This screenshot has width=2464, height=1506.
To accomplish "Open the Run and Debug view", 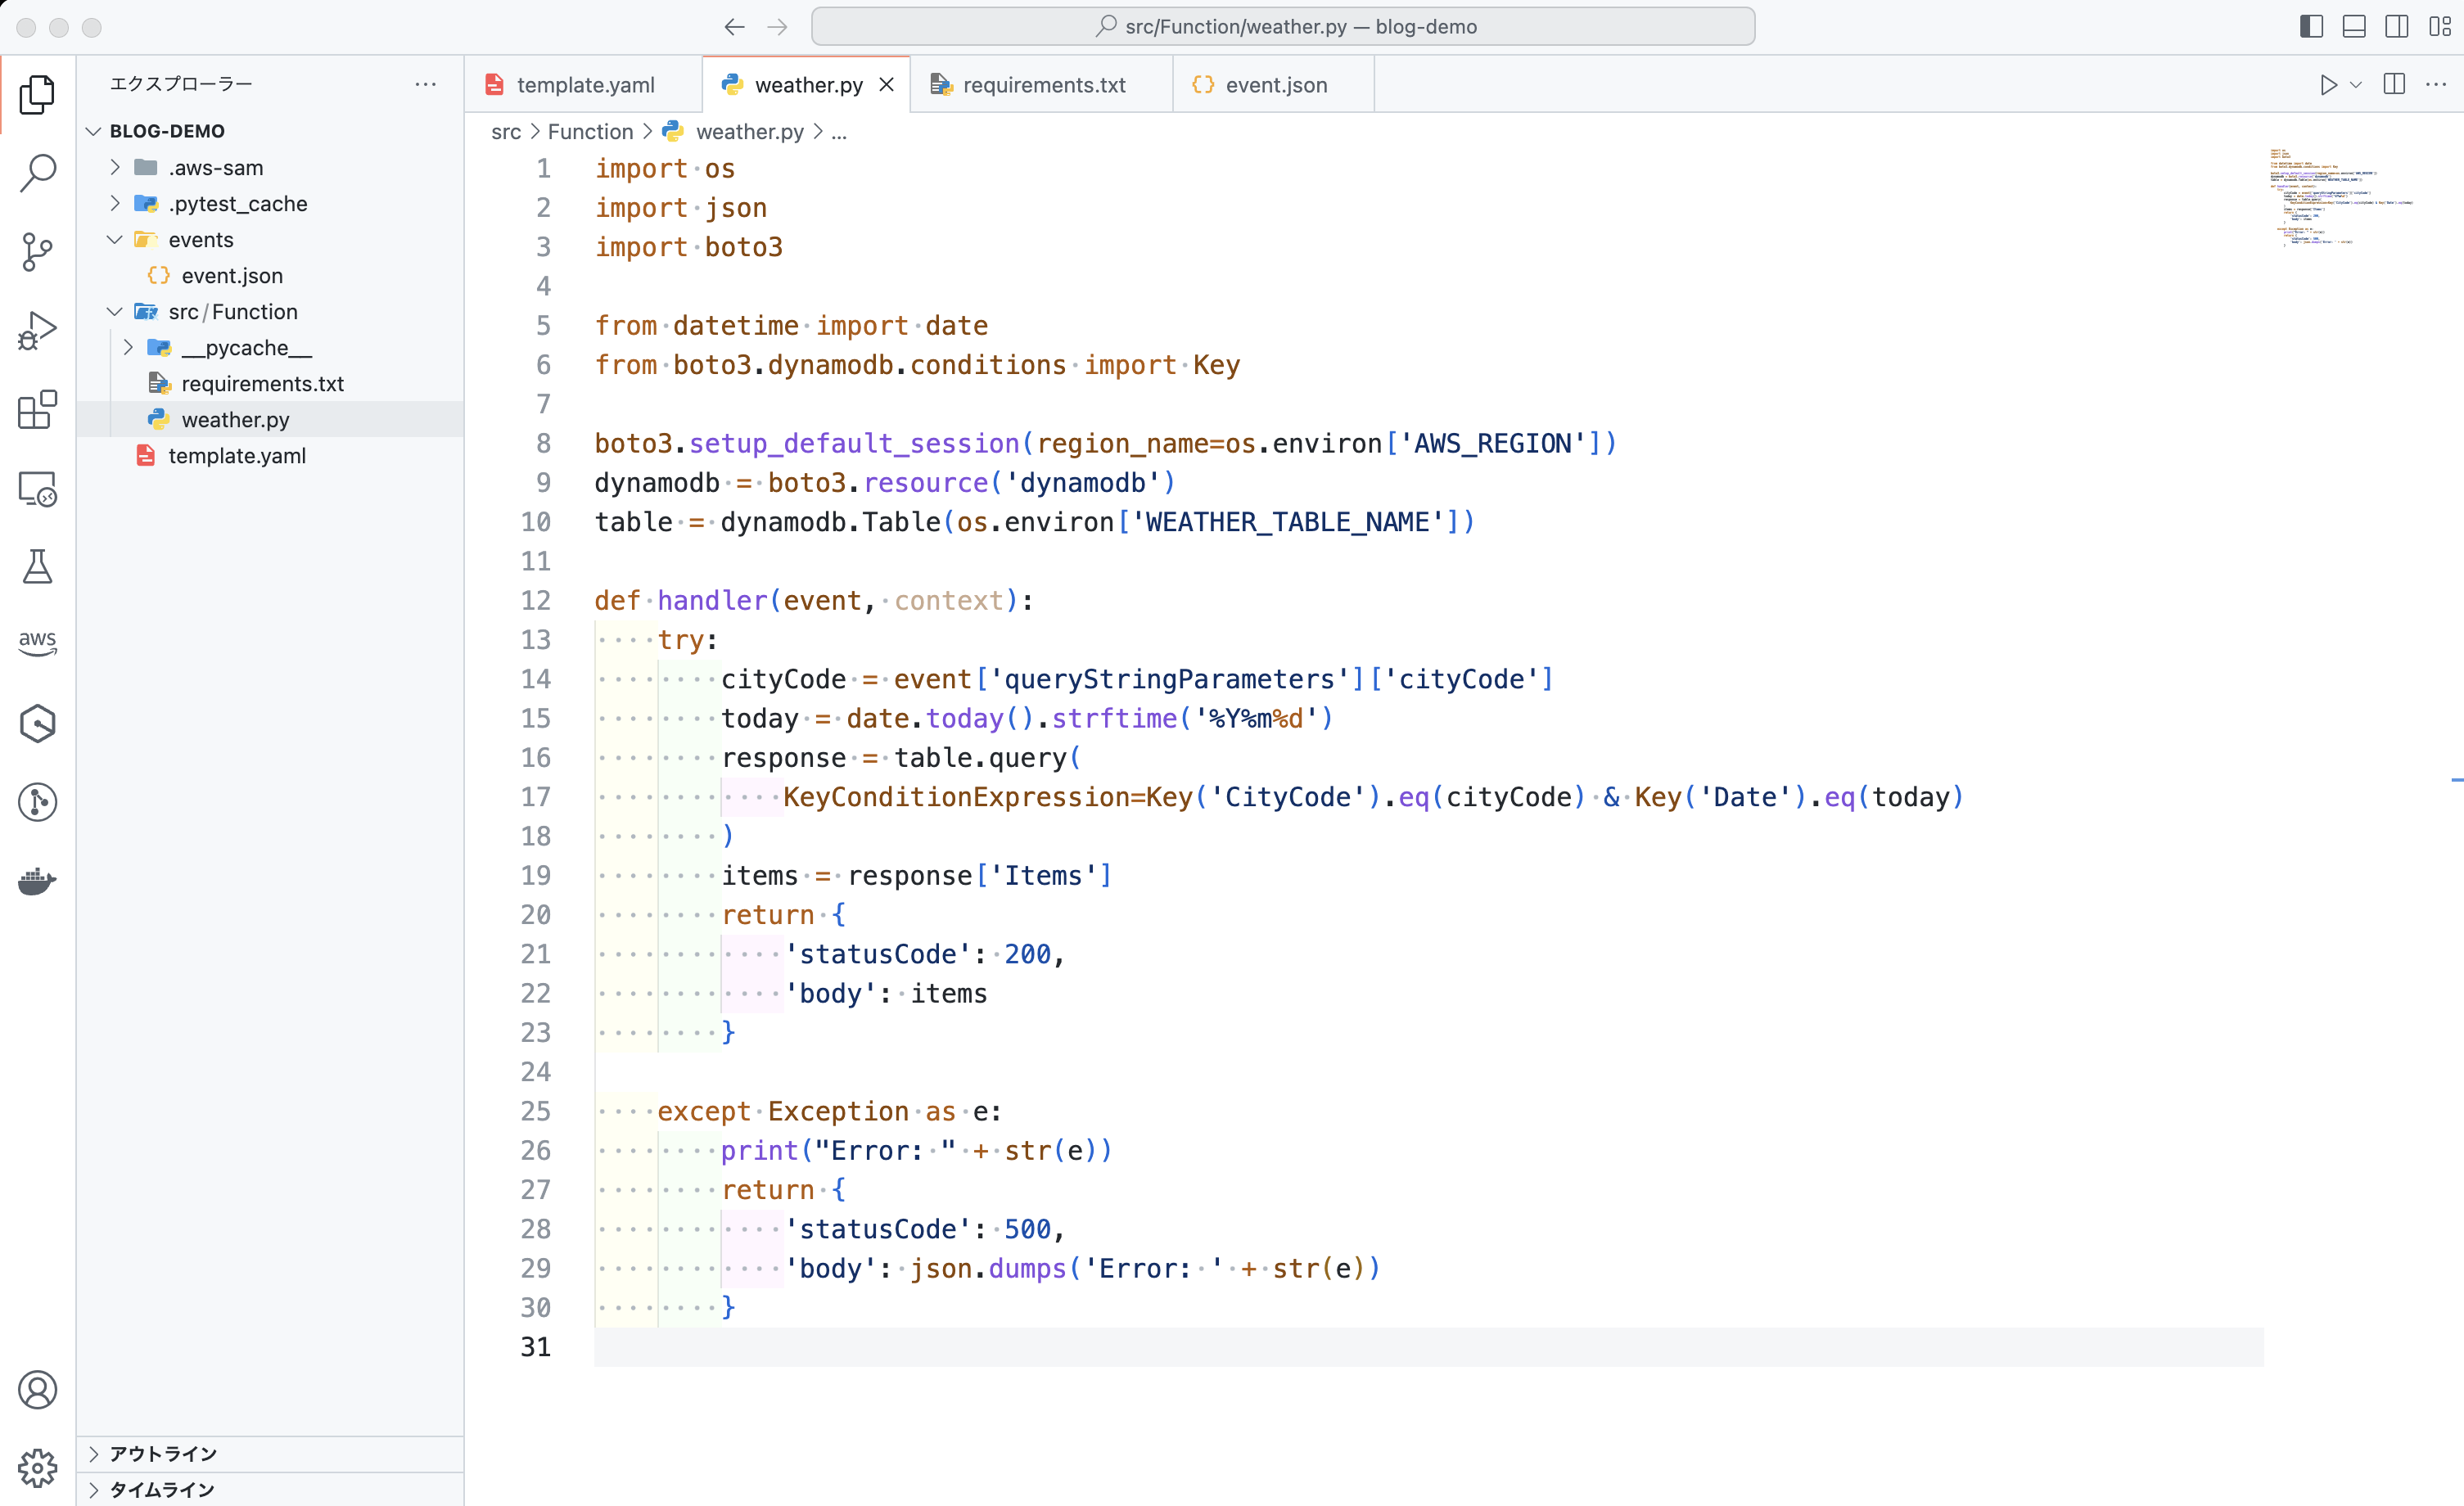I will 37,331.
